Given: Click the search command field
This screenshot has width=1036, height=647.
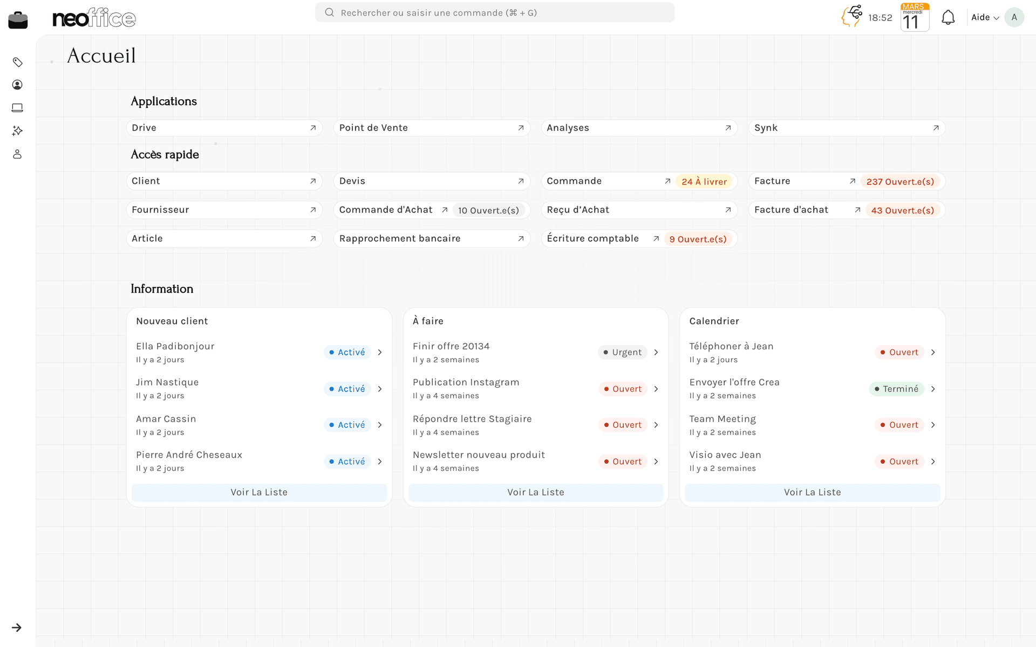Looking at the screenshot, I should point(494,12).
